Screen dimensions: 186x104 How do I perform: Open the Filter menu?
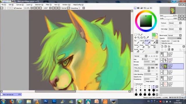pyautogui.click(x=49, y=5)
